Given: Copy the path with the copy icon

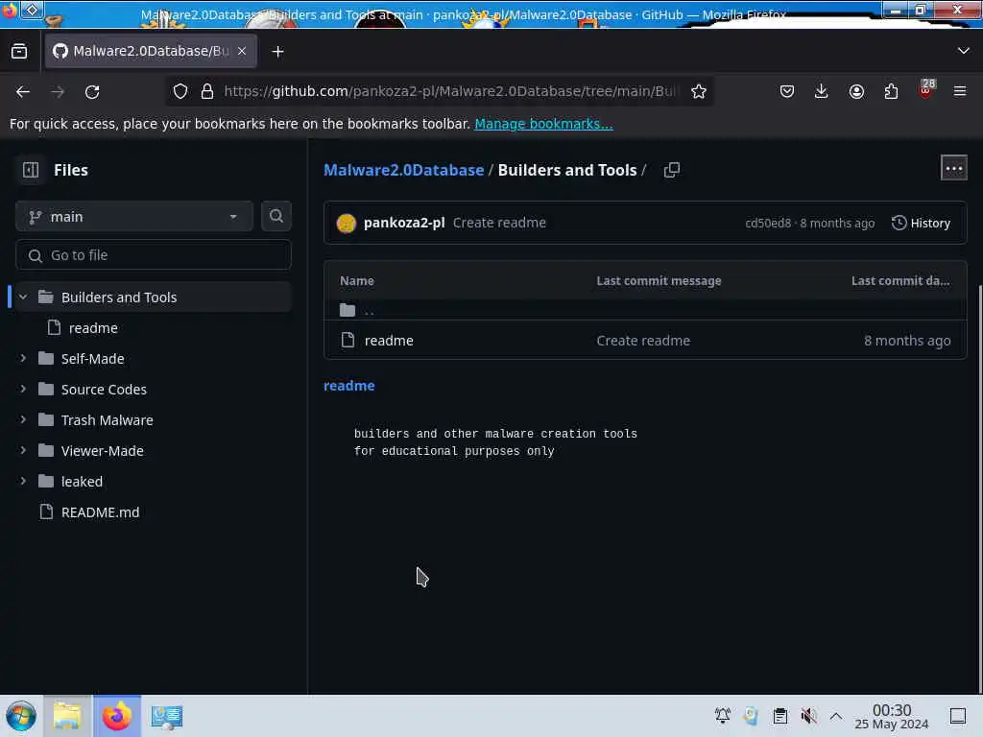Looking at the screenshot, I should tap(671, 170).
